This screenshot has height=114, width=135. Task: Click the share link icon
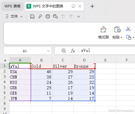coord(40,16)
